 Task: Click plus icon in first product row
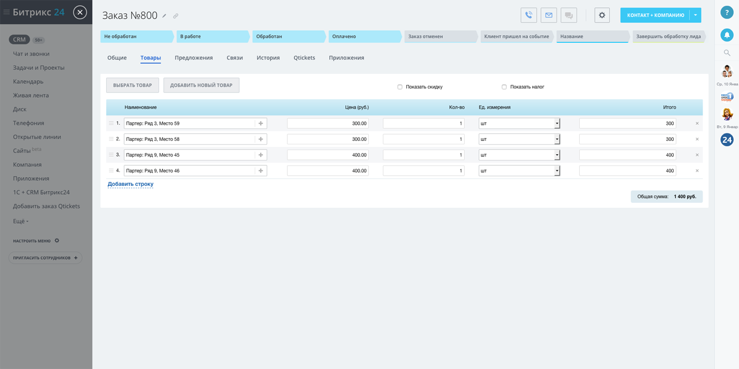(x=261, y=124)
